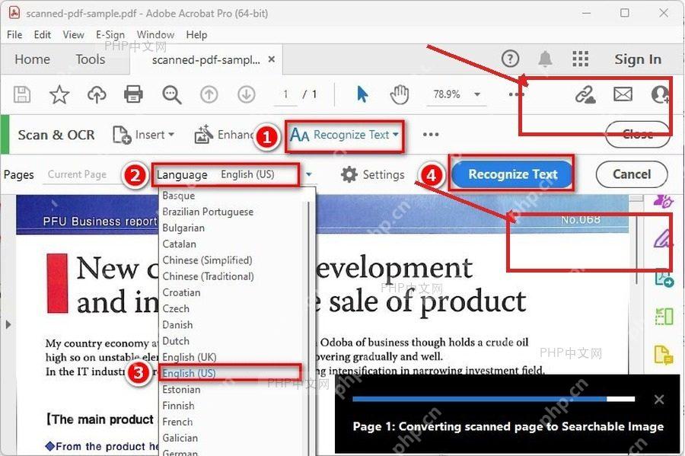685x456 pixels.
Task: Open notifications bell
Action: tap(545, 59)
